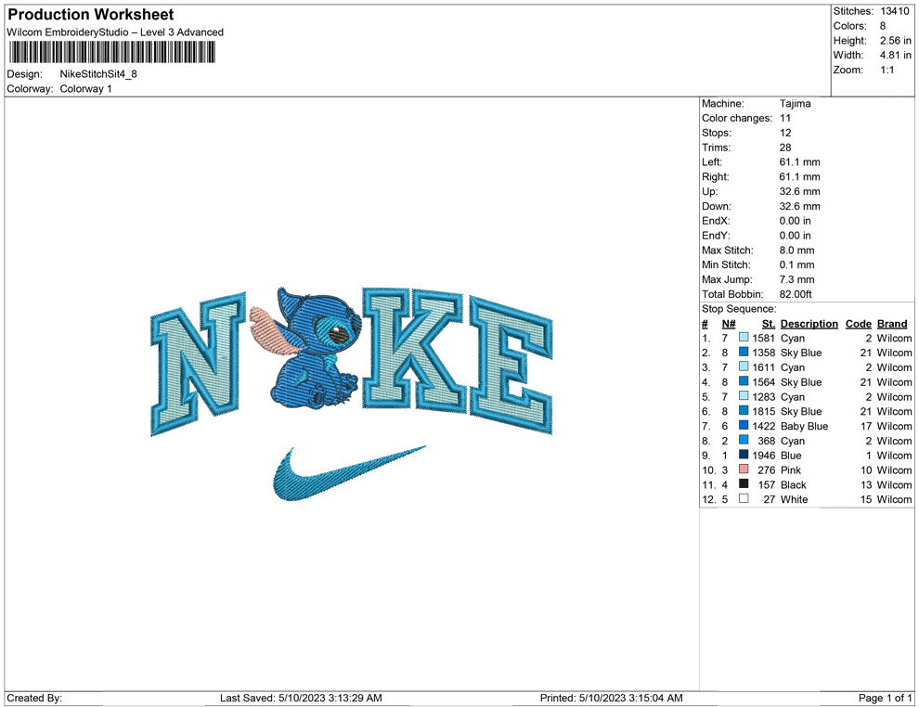919x707 pixels.
Task: Click the Black swatch in stop 11
Action: tap(744, 483)
